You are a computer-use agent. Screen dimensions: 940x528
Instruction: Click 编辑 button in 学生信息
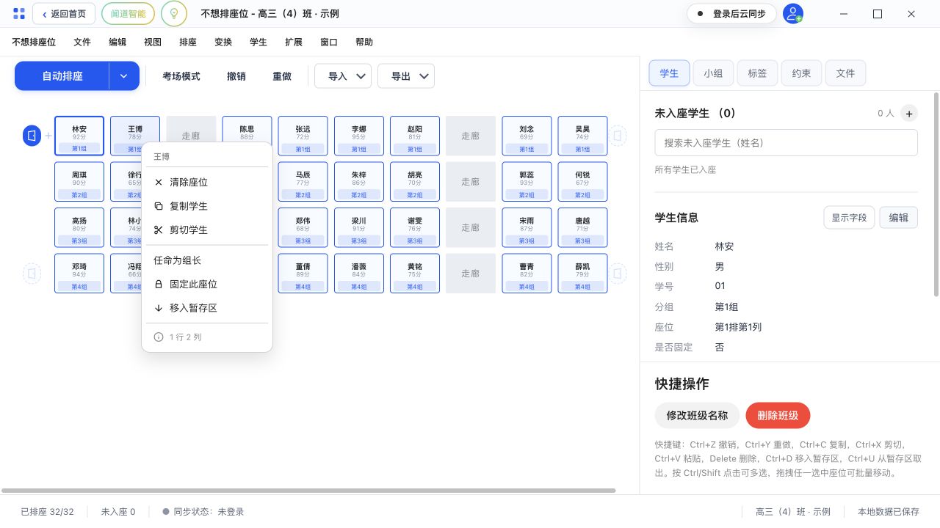tap(899, 218)
